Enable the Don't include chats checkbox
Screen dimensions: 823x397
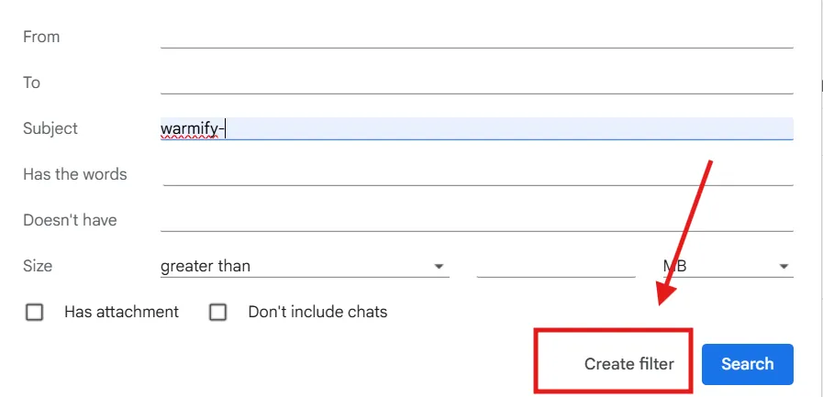(217, 313)
